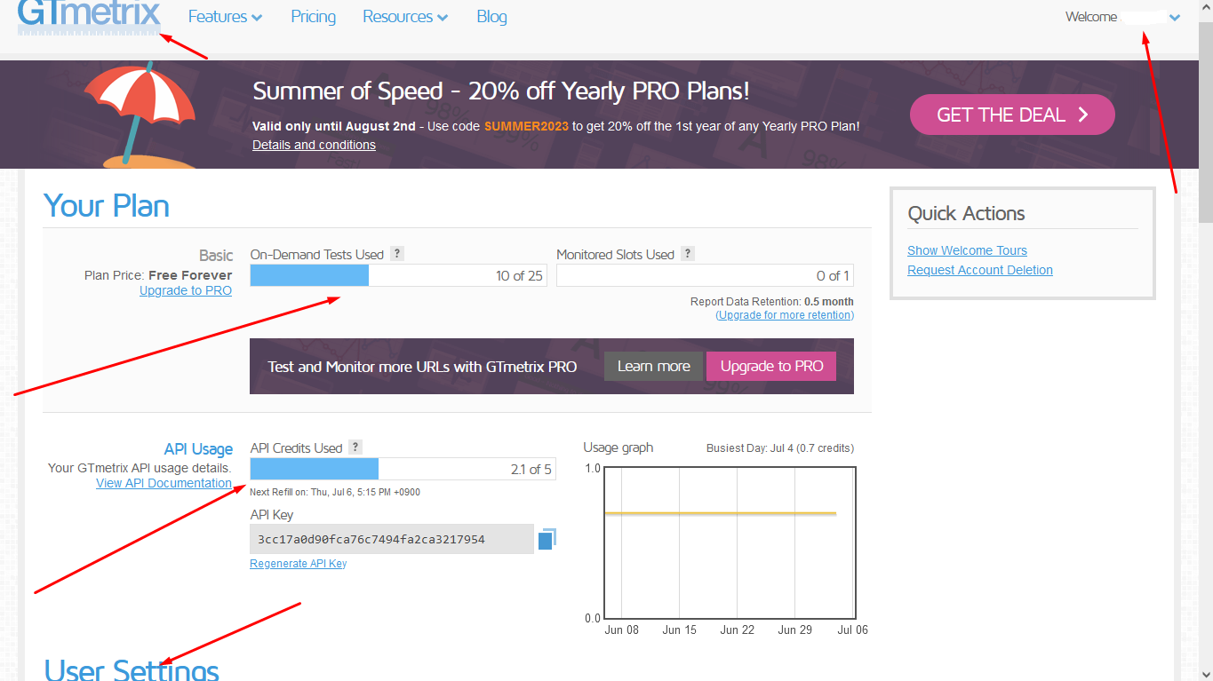1213x681 pixels.
Task: Expand the Resources menu
Action: point(405,17)
